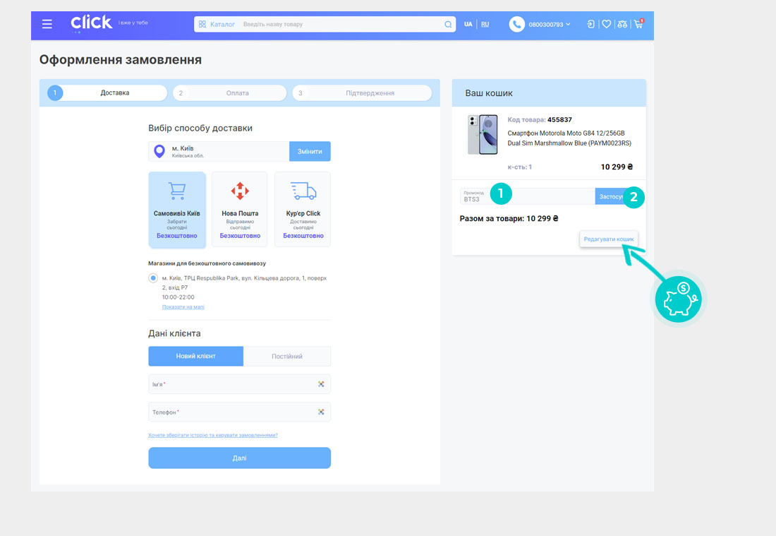
Task: Select the store at TRC Respublika Park
Action: click(153, 278)
